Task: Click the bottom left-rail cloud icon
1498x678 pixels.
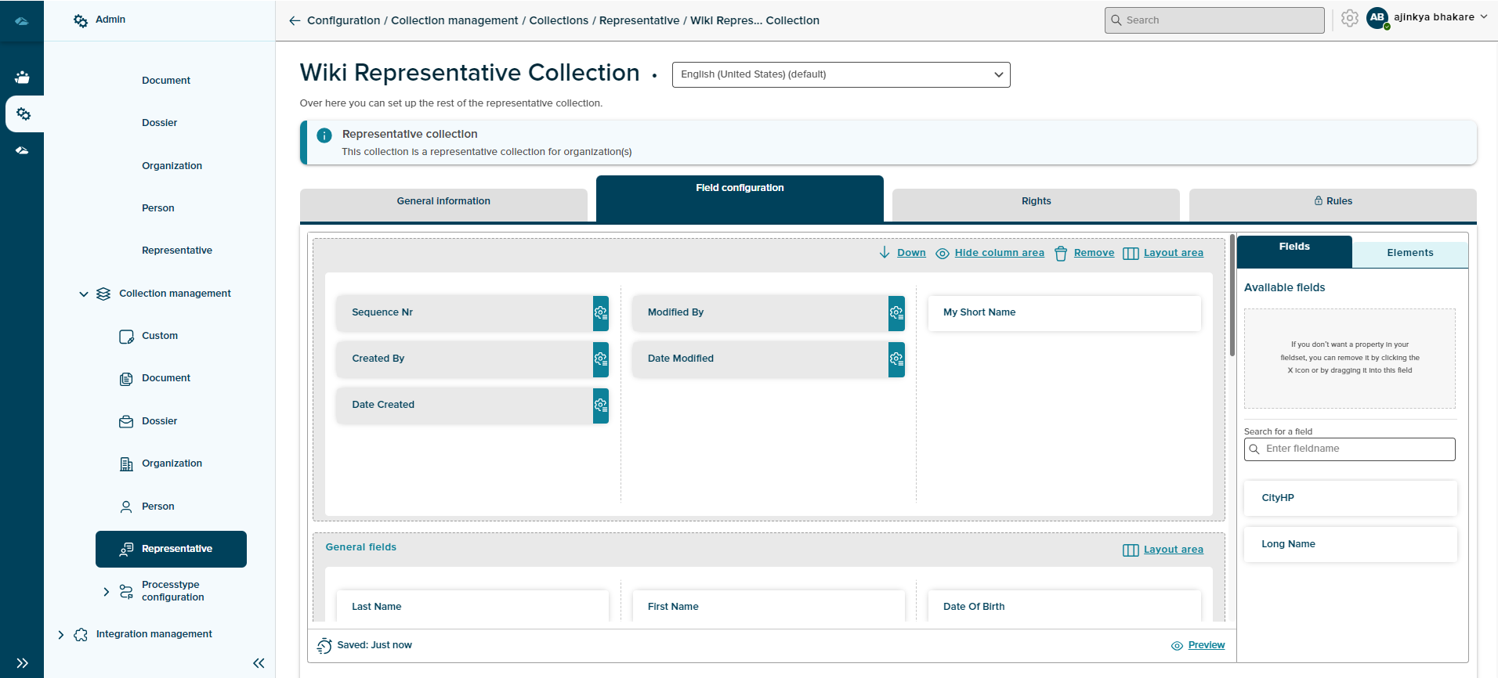Action: 22,150
